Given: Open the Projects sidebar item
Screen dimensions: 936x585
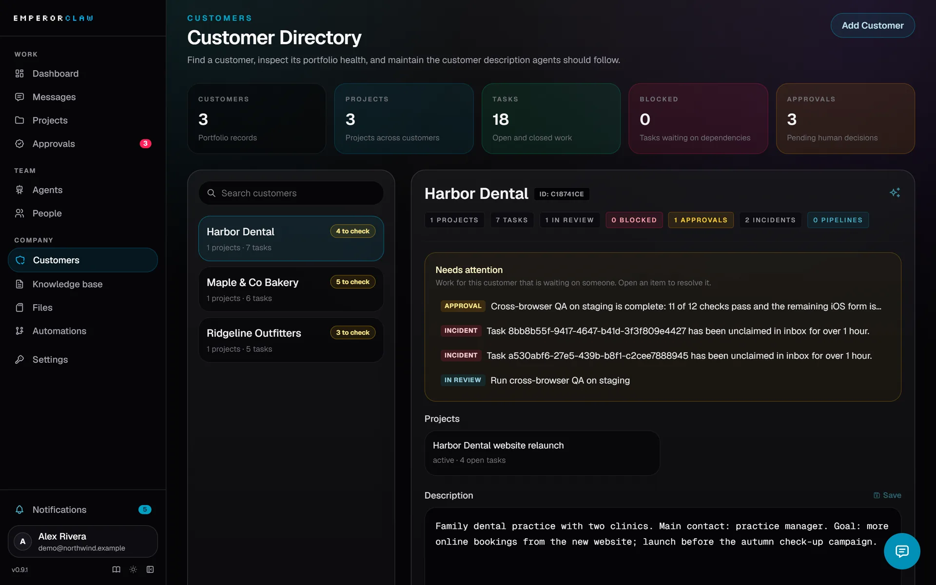Looking at the screenshot, I should (83, 120).
